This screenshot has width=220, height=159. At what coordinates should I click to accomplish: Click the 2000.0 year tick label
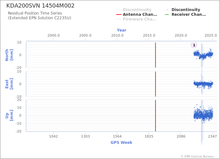(53, 35)
